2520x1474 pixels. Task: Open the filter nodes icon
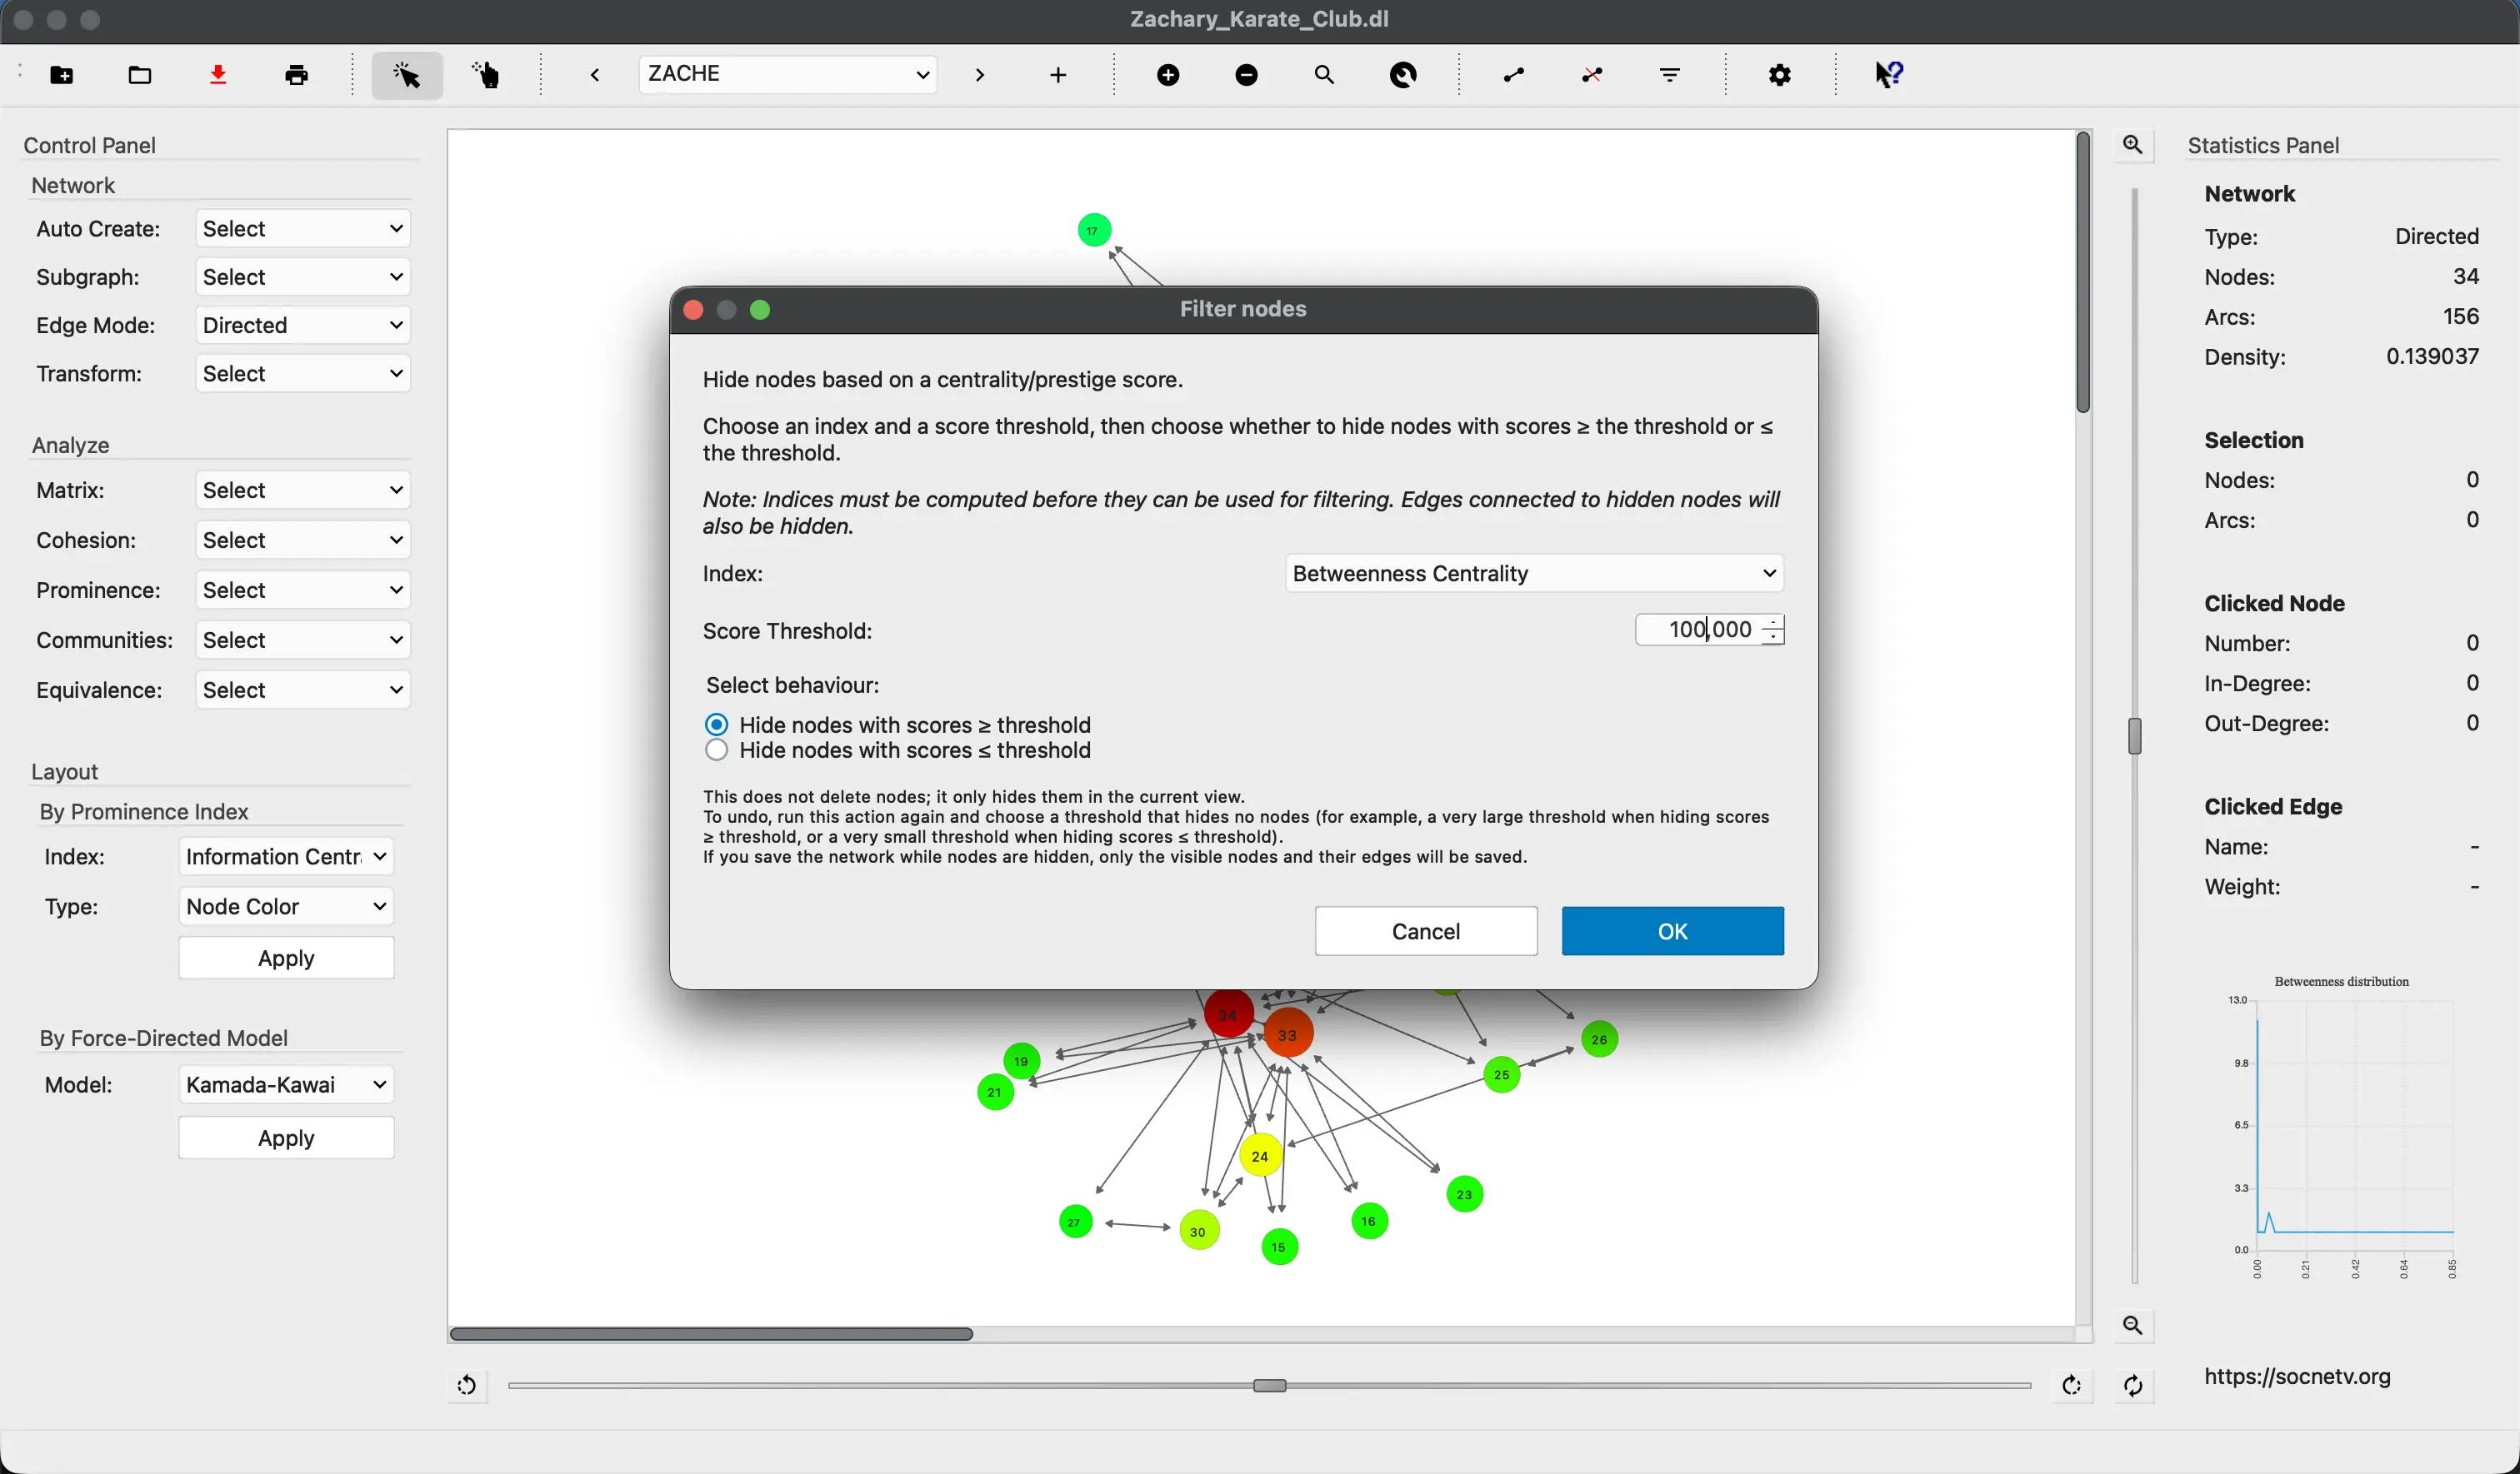tap(1669, 75)
